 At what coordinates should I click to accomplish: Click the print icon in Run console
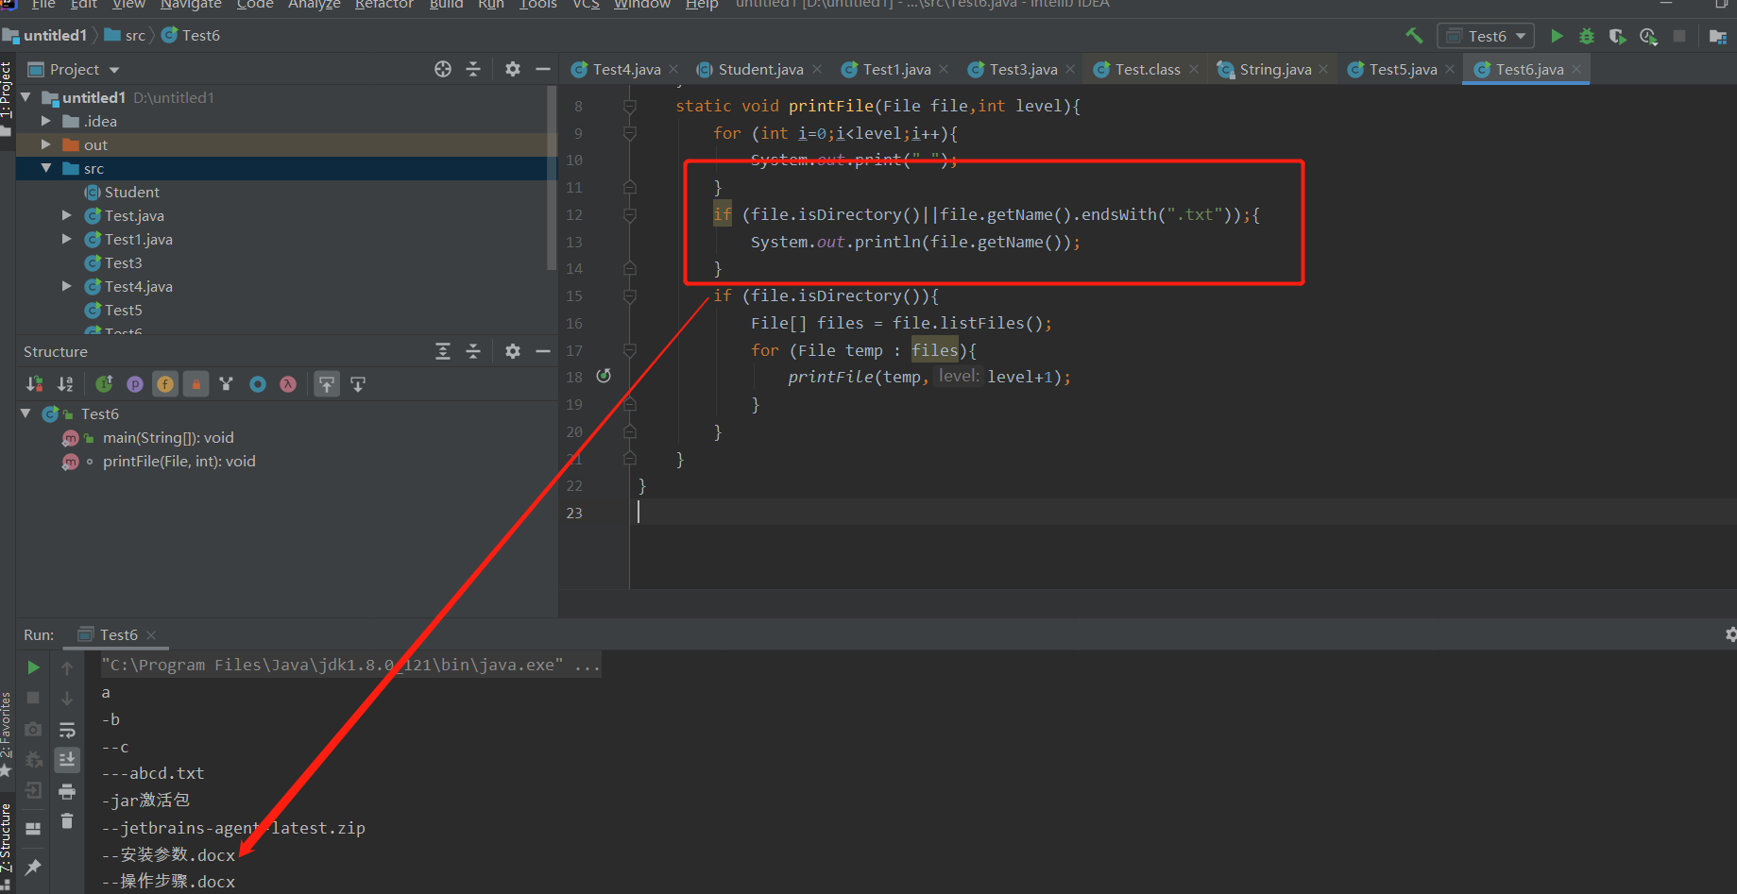tap(67, 791)
